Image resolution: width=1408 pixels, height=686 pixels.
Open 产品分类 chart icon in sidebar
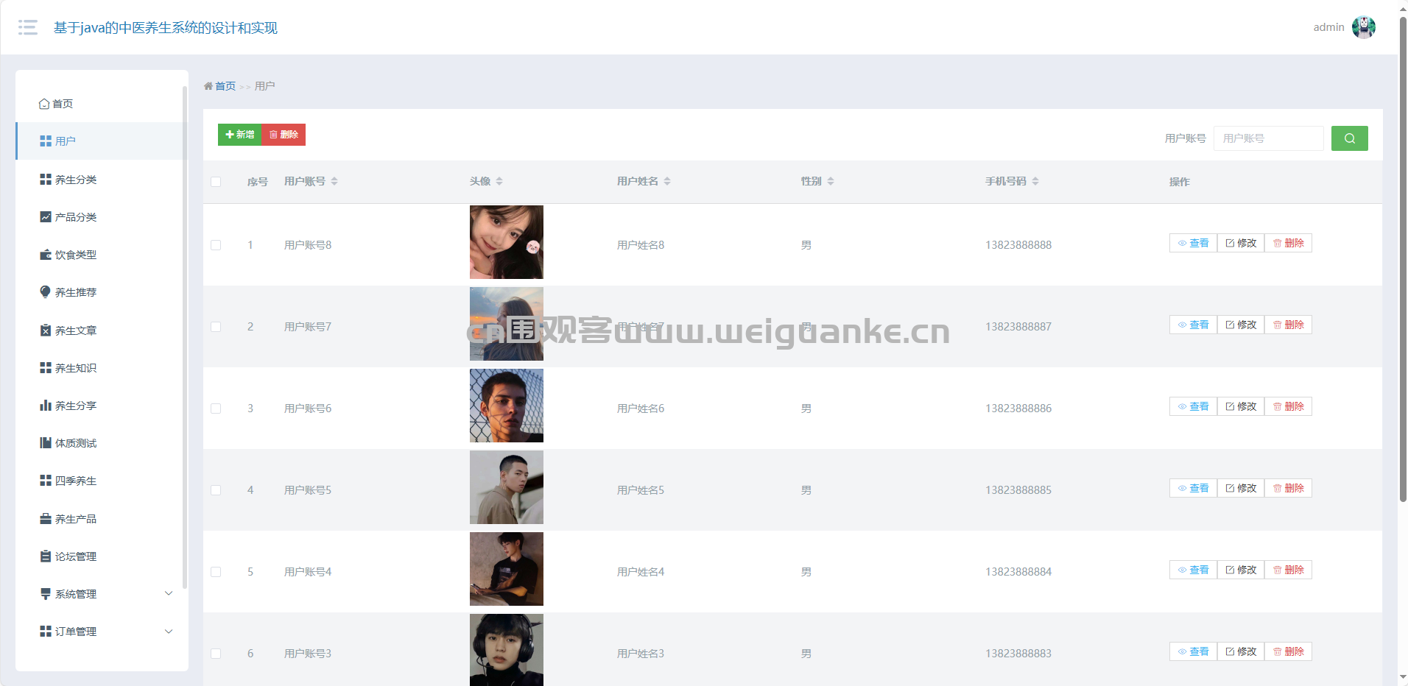(x=46, y=217)
